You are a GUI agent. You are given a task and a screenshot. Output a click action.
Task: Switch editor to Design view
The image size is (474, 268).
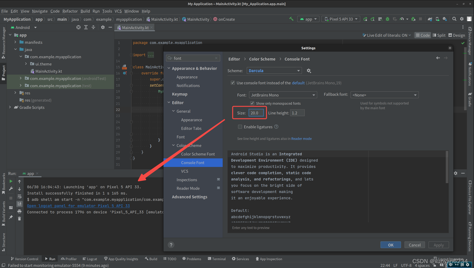[x=456, y=35]
